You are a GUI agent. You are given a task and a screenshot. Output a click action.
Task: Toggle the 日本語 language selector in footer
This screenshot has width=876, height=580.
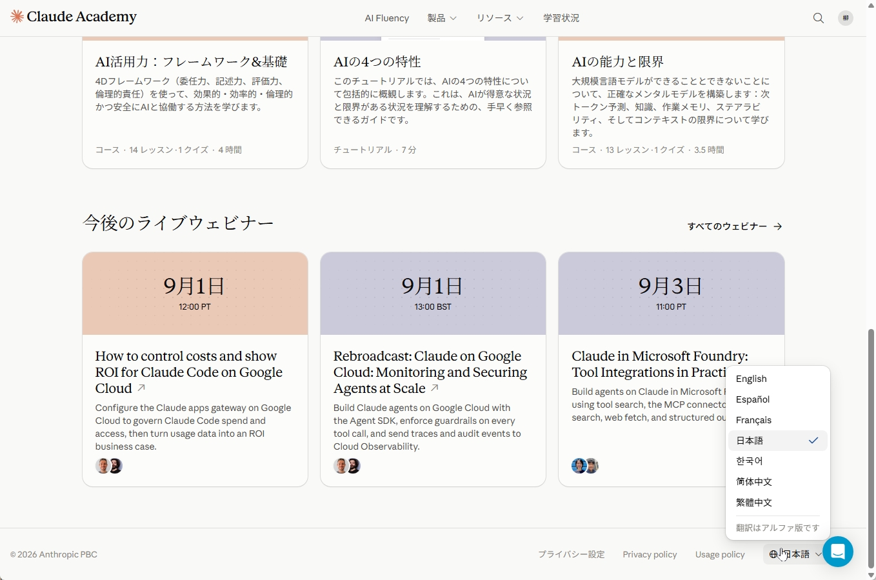(x=795, y=554)
